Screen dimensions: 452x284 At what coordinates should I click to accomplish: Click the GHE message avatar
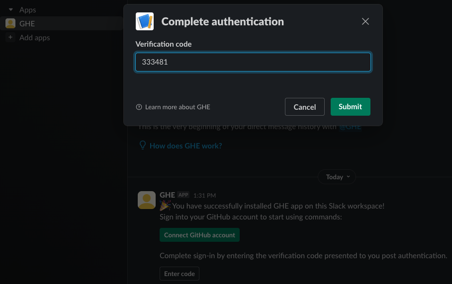[147, 200]
